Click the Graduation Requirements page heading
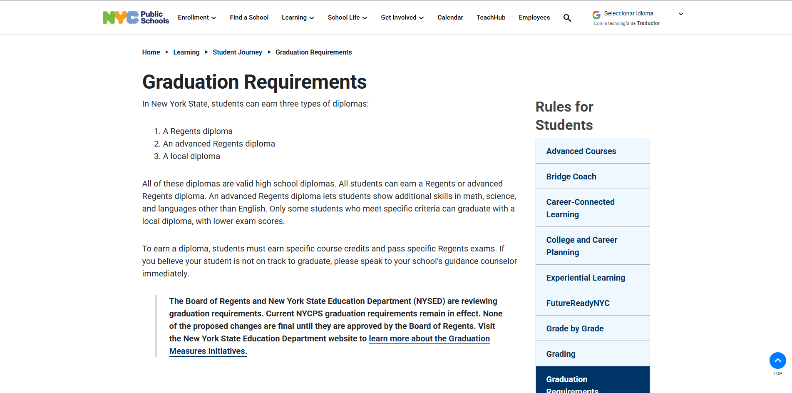792x393 pixels. click(254, 82)
